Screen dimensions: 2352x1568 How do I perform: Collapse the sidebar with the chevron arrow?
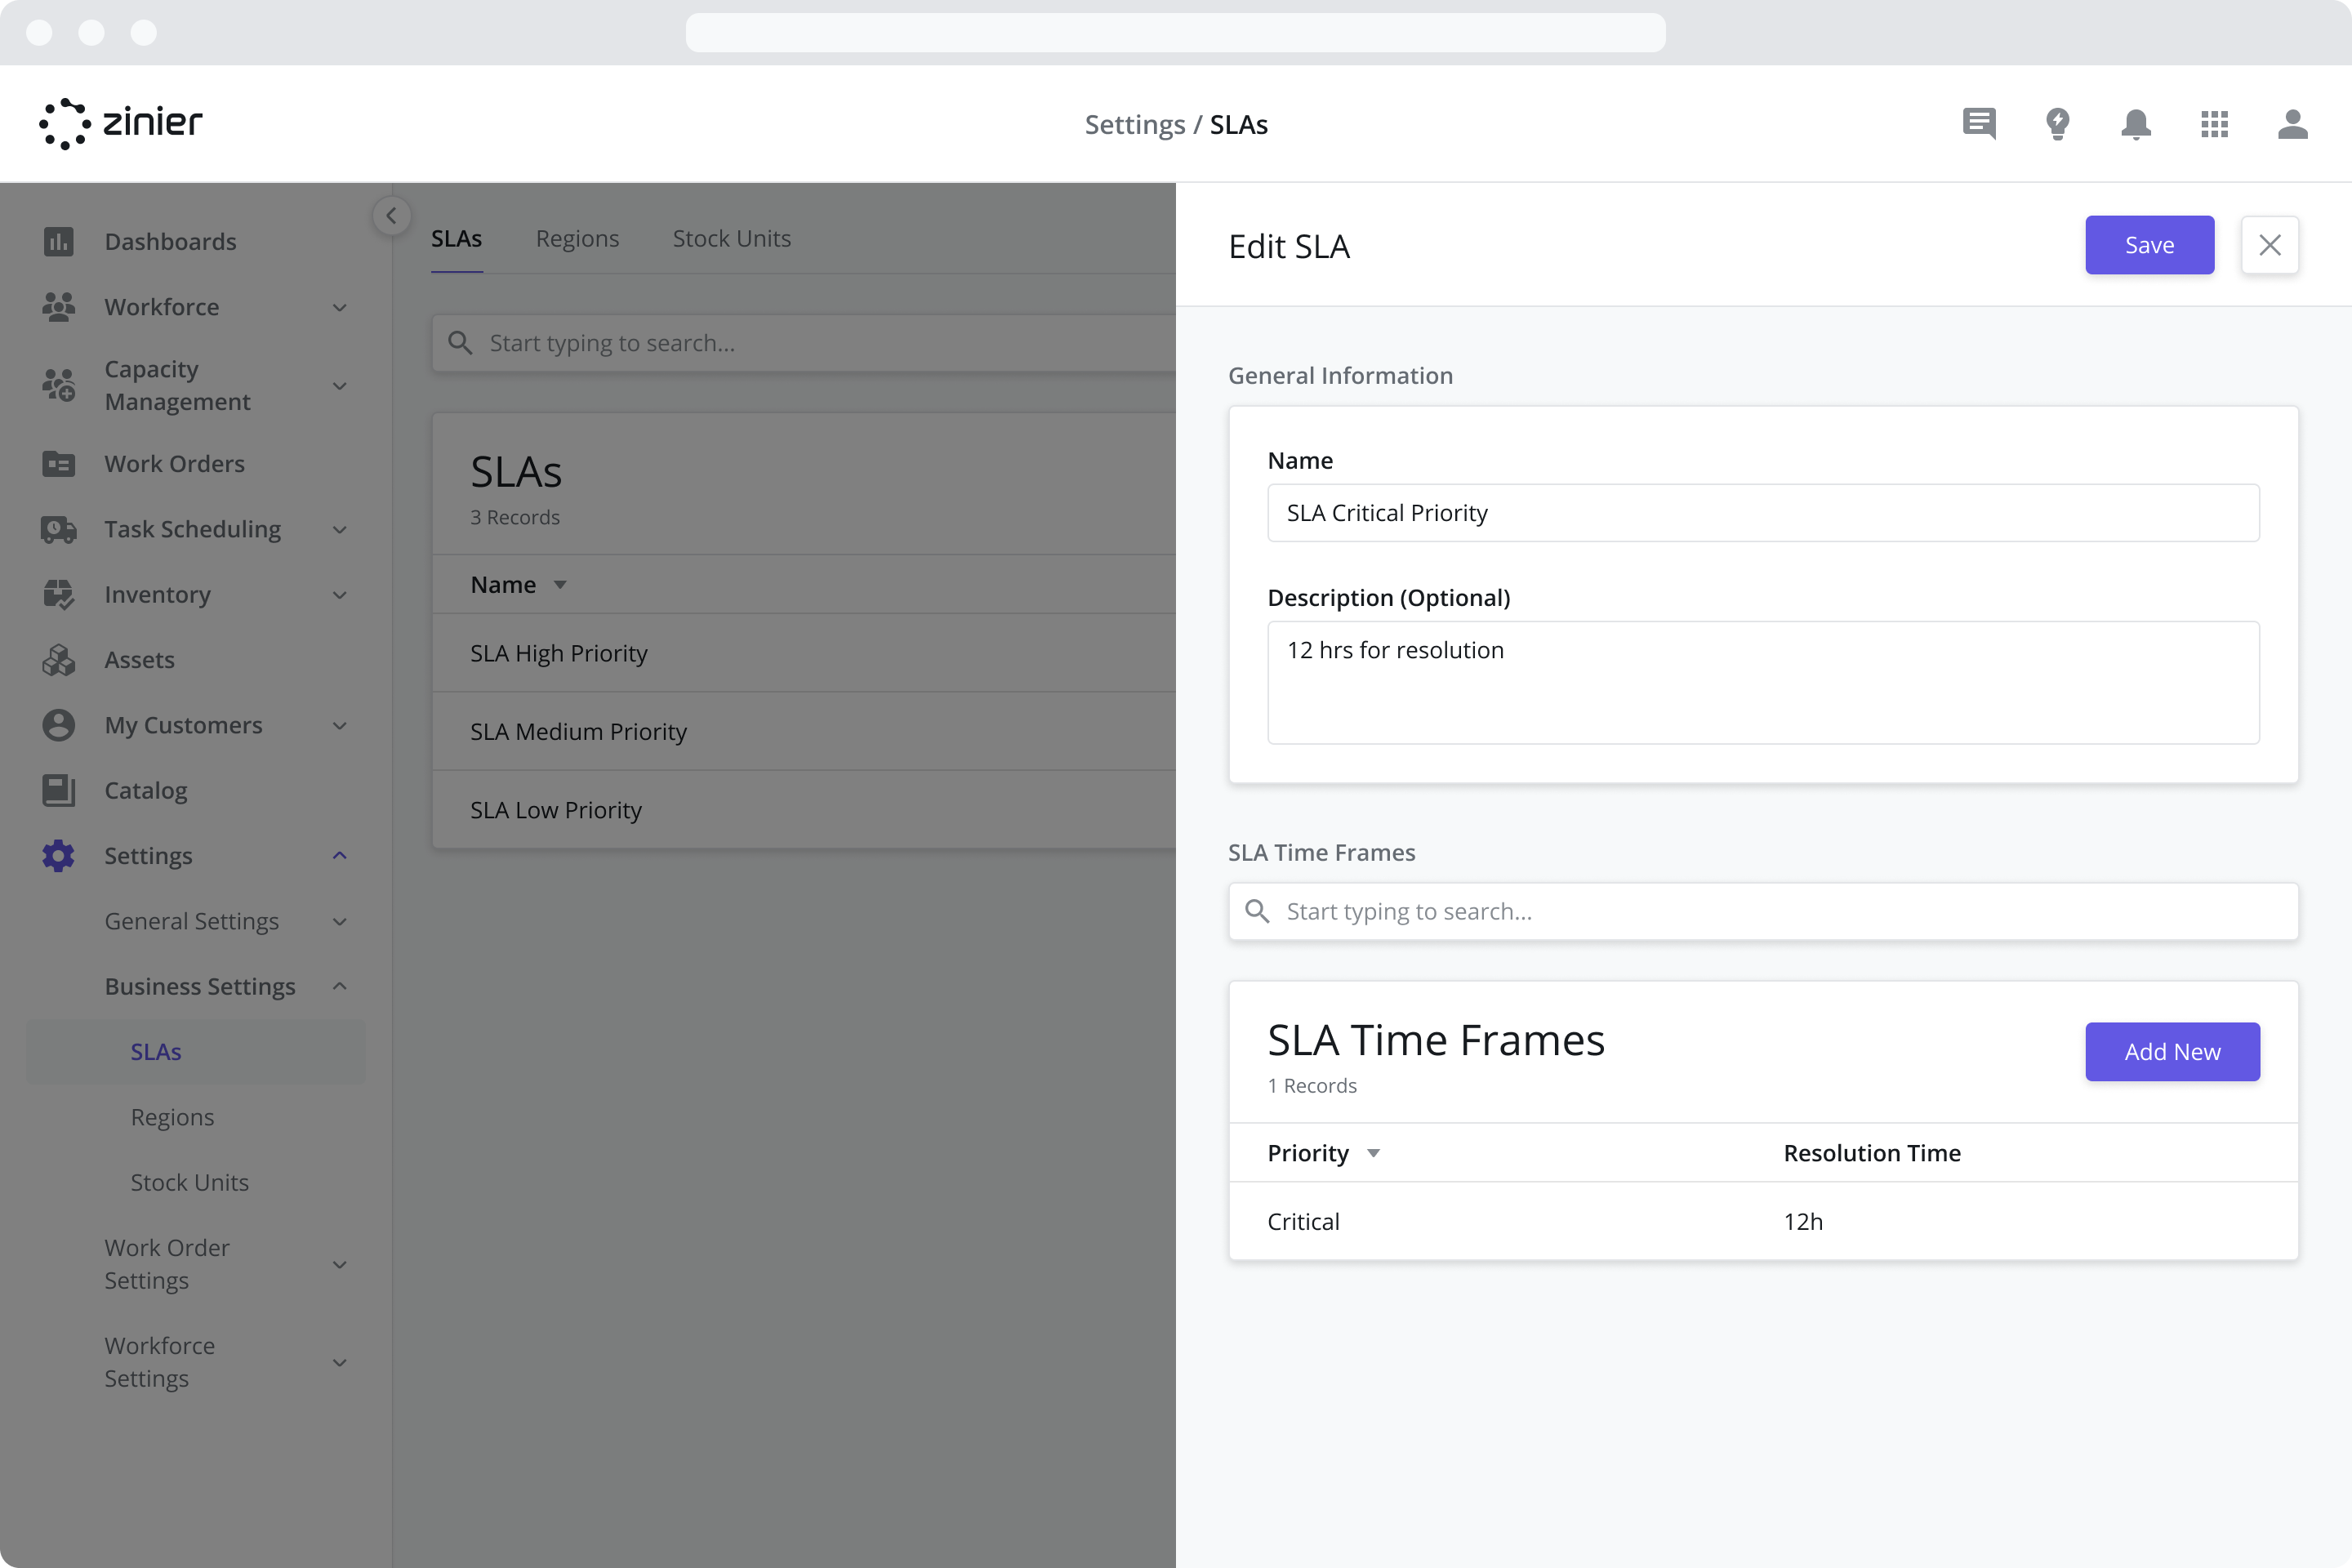pos(391,215)
